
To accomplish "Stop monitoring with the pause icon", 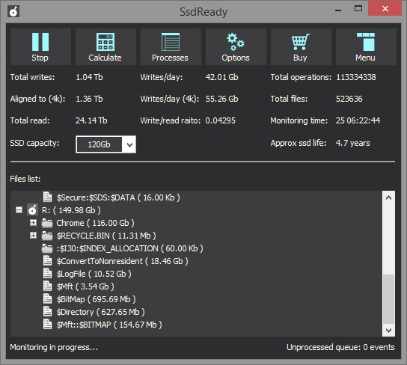I will [40, 46].
